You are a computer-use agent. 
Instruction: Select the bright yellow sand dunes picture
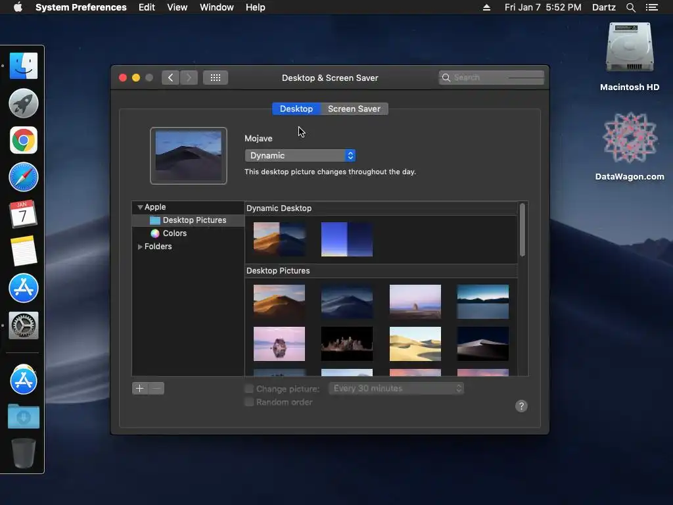(x=415, y=343)
